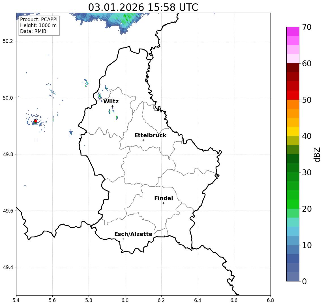Viewport: 324px width, 306px height.
Task: Click the cross marker below Findel
Action: click(163, 203)
